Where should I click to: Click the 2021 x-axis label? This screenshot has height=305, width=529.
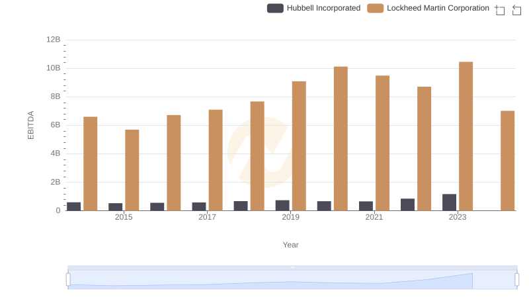374,218
